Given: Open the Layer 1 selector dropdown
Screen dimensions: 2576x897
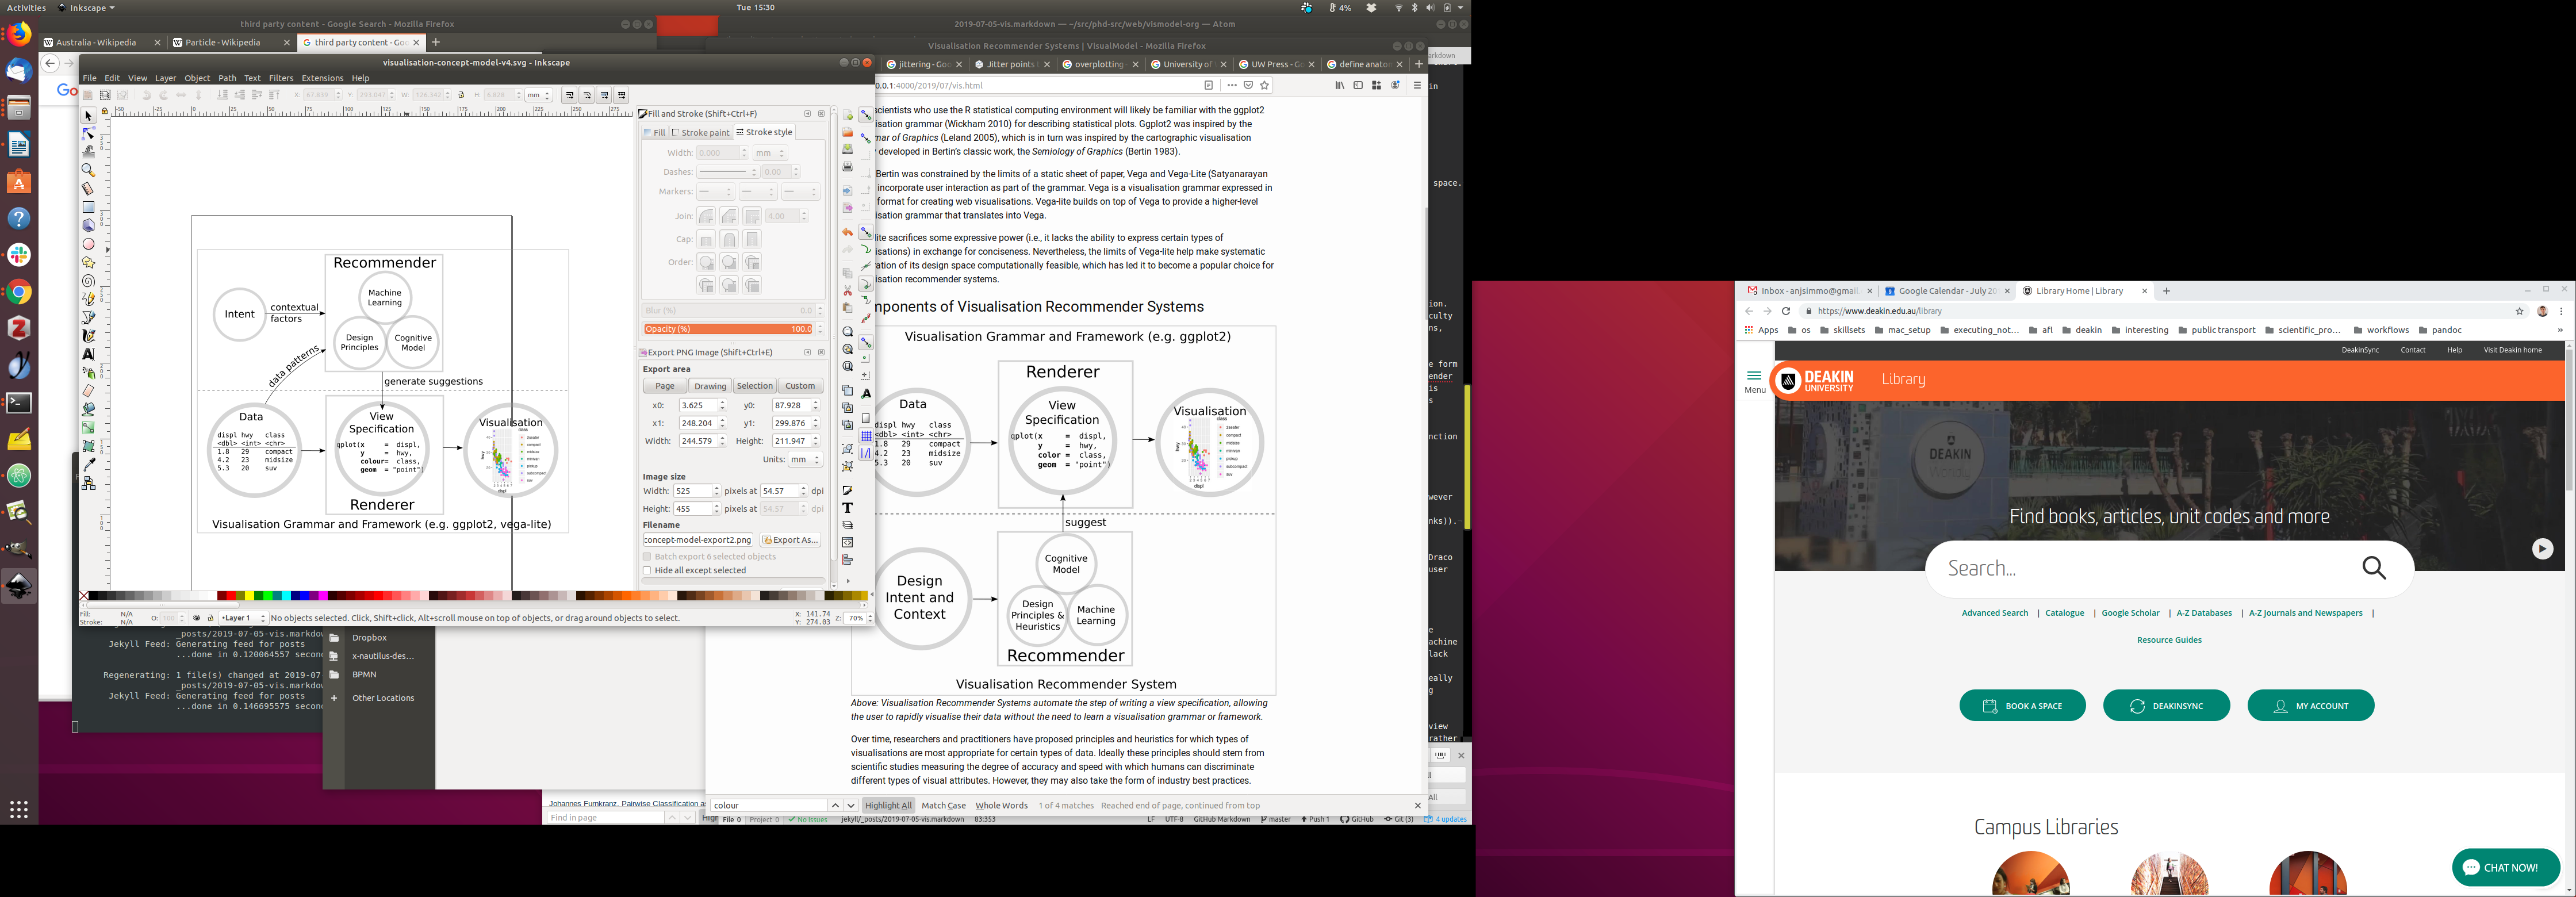Looking at the screenshot, I should 243,618.
